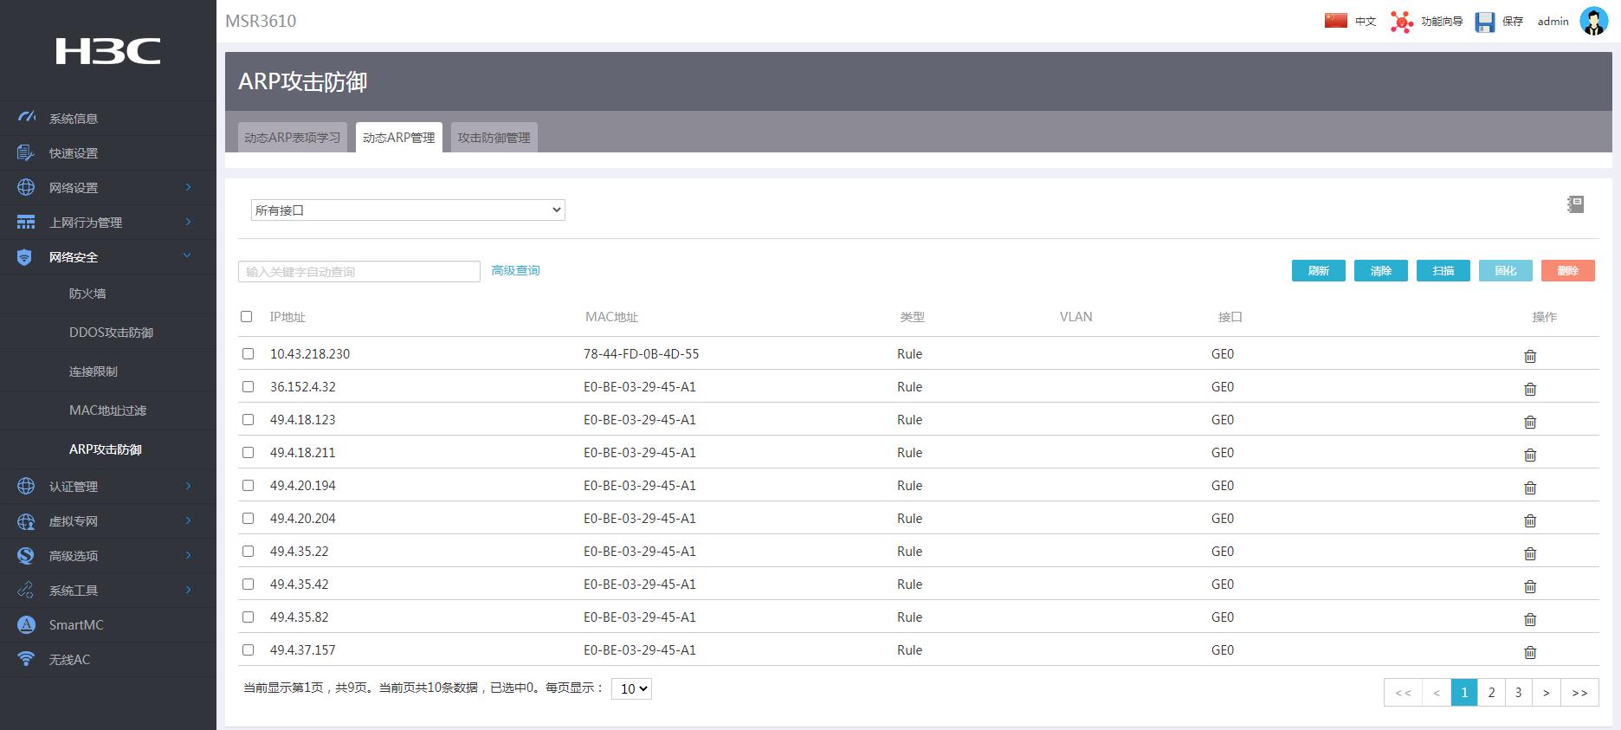Delete 49.4.35.82 row with trash icon
The image size is (1621, 730).
tap(1530, 619)
